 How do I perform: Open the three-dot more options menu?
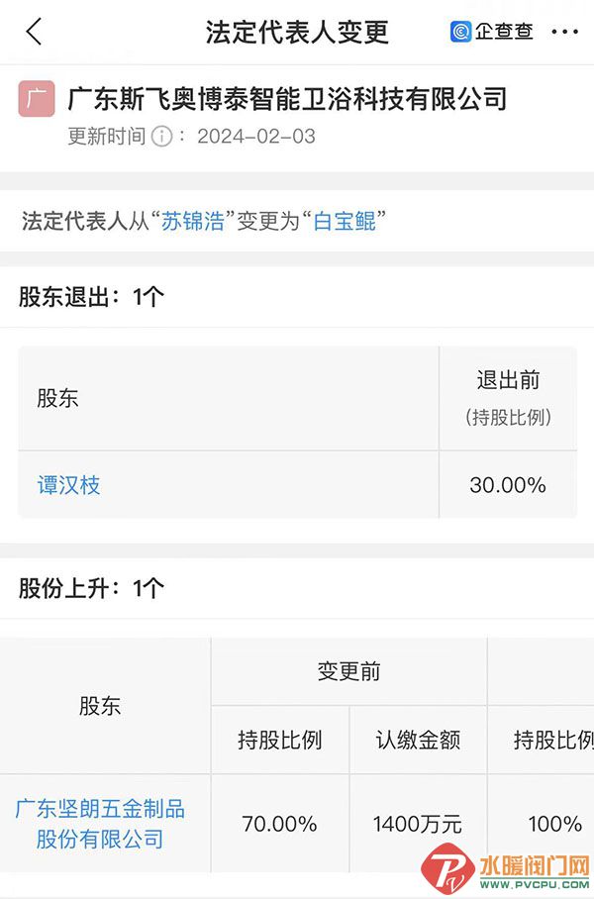click(564, 32)
